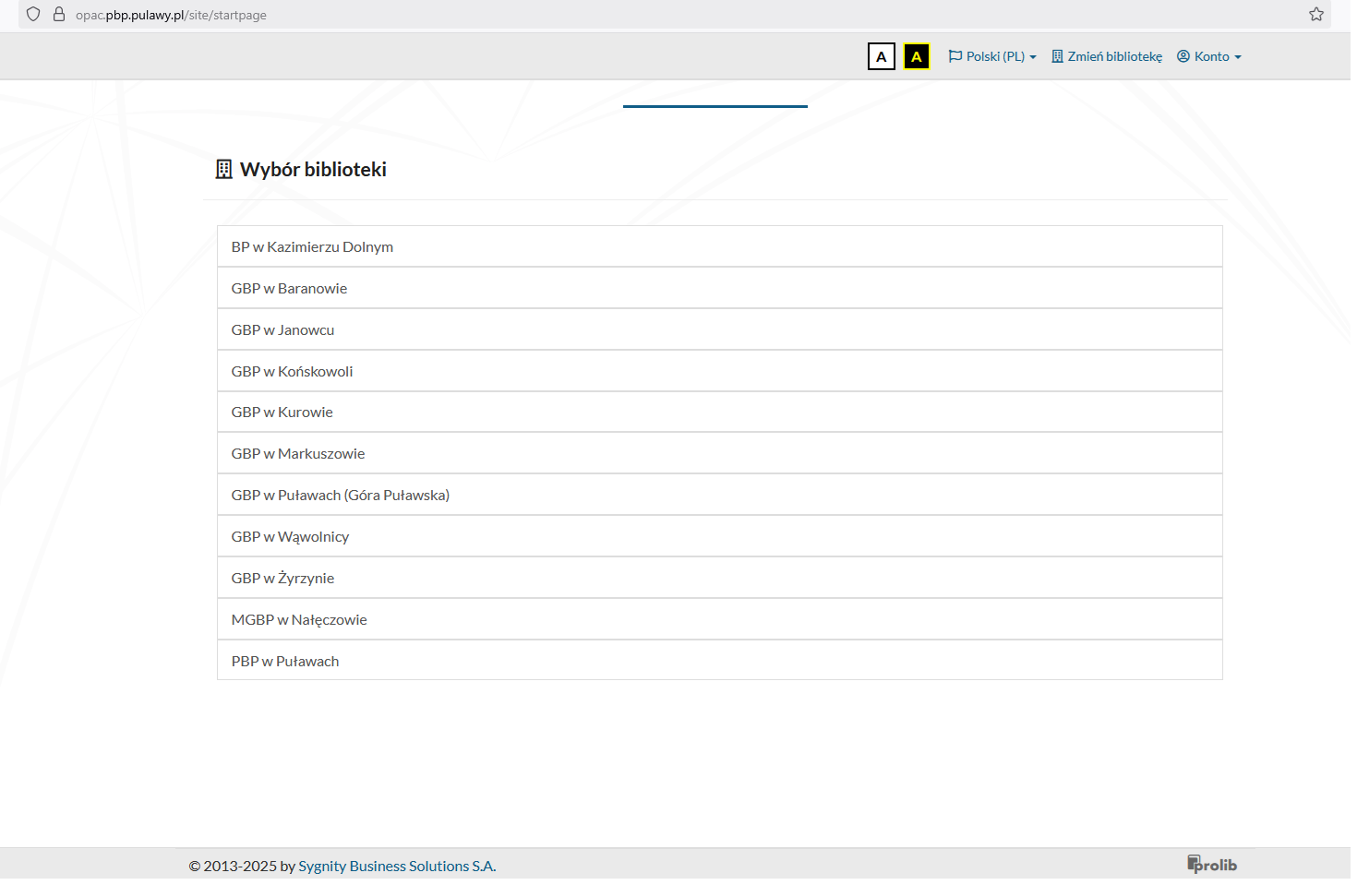This screenshot has height=885, width=1357.
Task: Choose PBP w Puławach library
Action: 284,661
